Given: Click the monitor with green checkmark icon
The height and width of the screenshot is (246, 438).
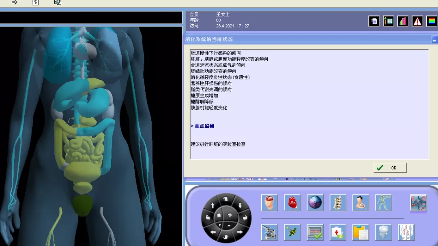Looking at the screenshot, I should point(315,232).
